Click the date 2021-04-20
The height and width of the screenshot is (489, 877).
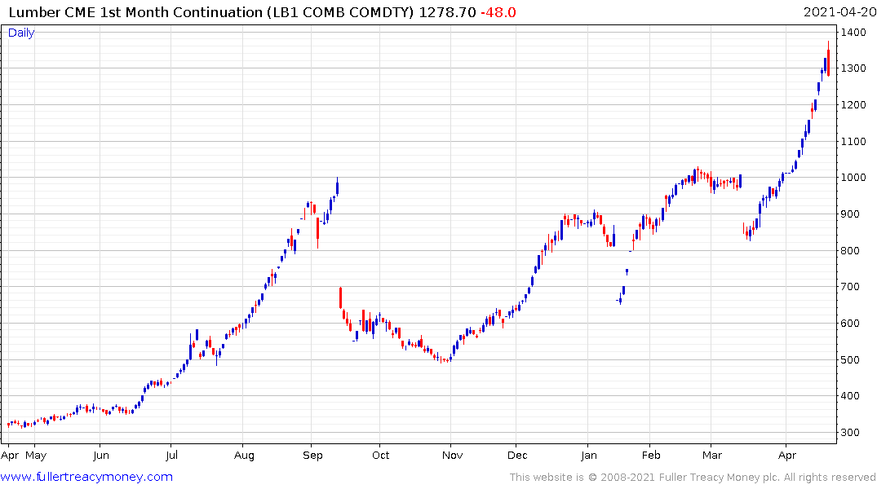coord(839,11)
